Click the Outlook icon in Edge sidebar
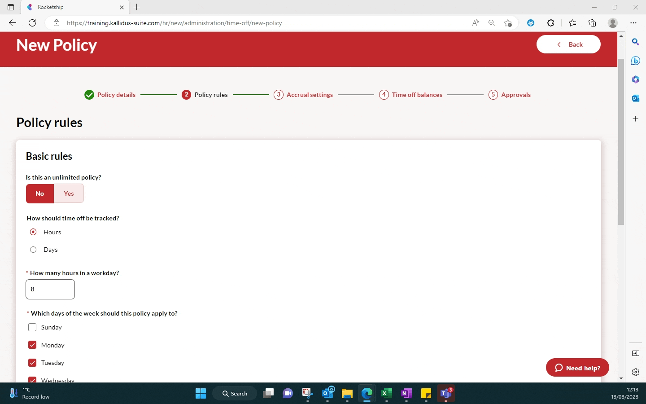 point(635,98)
